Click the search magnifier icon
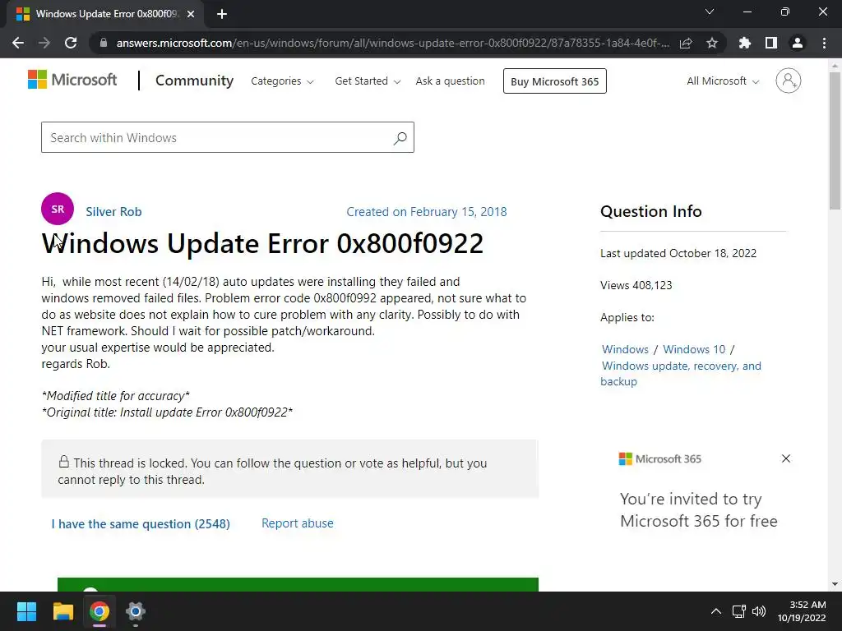842x631 pixels. 400,138
